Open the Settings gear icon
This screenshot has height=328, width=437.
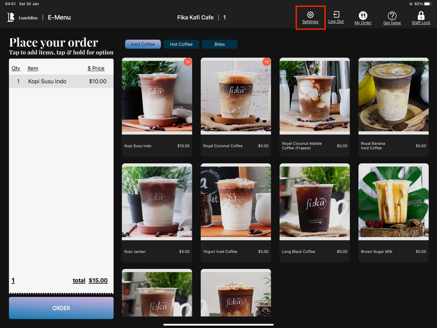coord(310,15)
